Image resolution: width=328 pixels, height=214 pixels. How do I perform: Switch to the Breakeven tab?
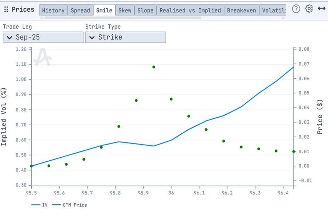(241, 10)
